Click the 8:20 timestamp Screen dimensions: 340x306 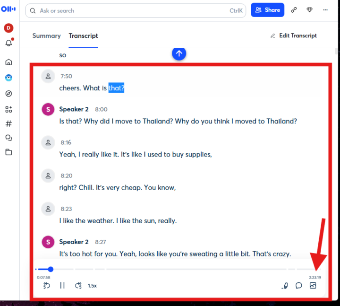pos(67,175)
